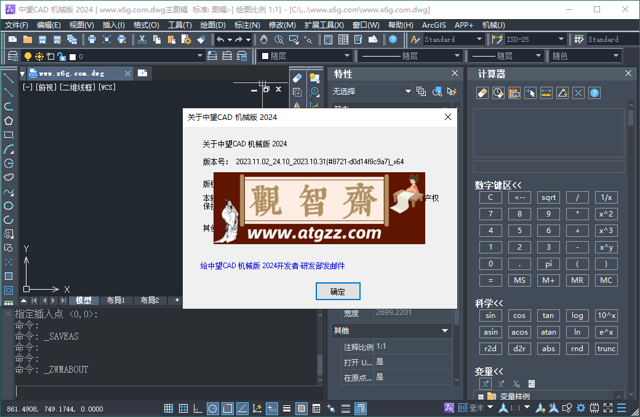Click the Zoom Window icon
Image resolution: width=640 pixels, height=417 pixels.
[x=293, y=39]
